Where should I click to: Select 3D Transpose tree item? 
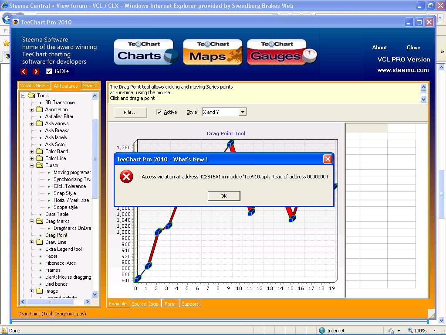pyautogui.click(x=60, y=103)
